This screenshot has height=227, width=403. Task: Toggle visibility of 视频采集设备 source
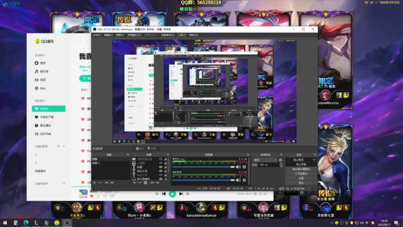click(161, 159)
